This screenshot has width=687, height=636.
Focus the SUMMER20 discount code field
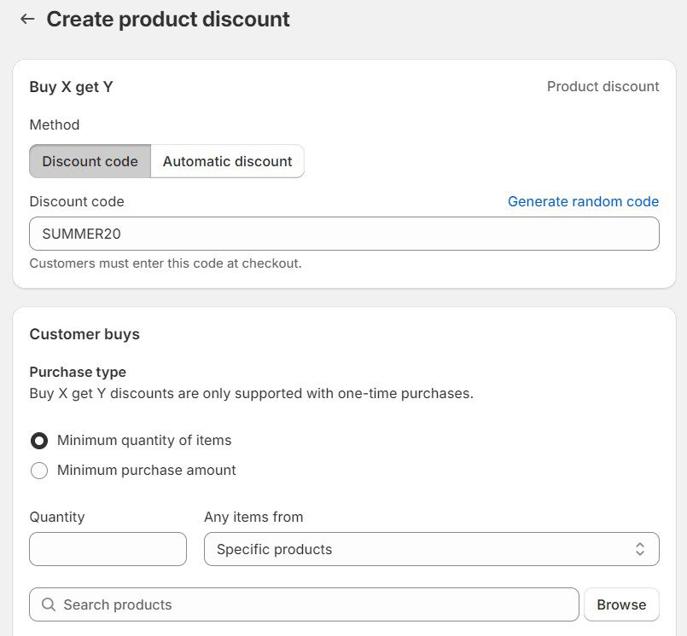pyautogui.click(x=344, y=234)
